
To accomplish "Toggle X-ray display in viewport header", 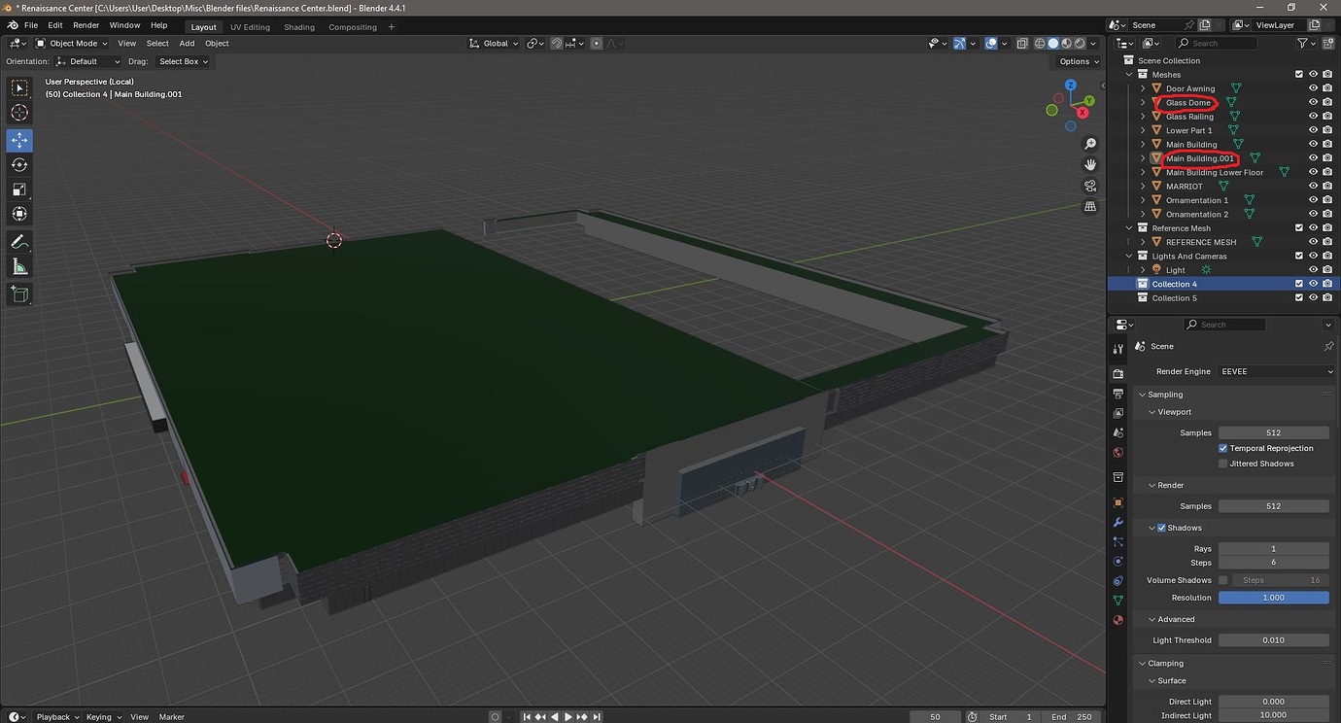I will [1021, 43].
